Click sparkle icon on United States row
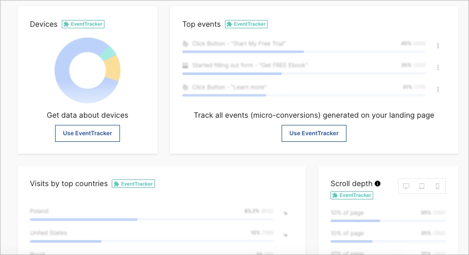 pyautogui.click(x=286, y=235)
